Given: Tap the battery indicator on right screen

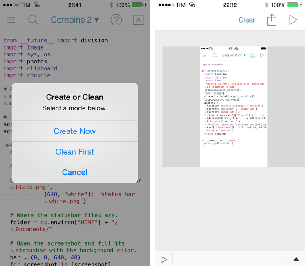Looking at the screenshot, I should [x=293, y=5].
